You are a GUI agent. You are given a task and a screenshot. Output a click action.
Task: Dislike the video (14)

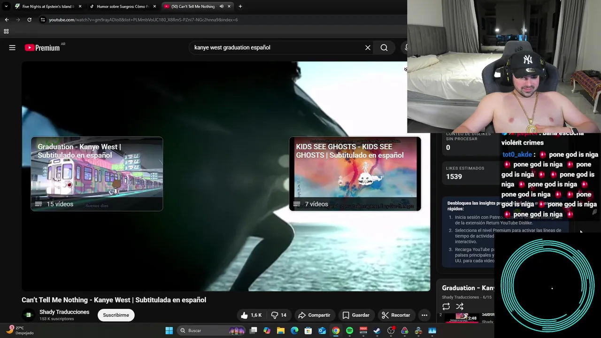[x=279, y=315]
